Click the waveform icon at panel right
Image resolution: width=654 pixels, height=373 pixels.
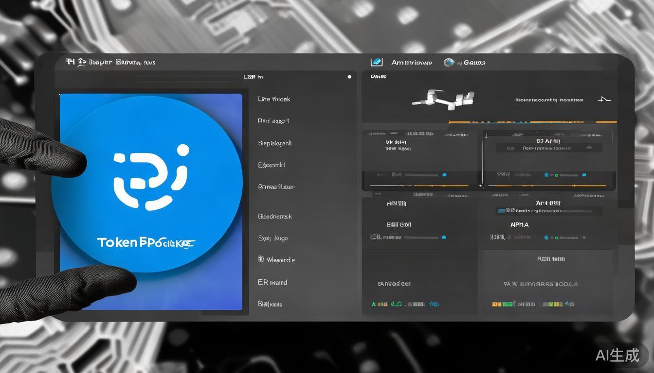point(604,100)
